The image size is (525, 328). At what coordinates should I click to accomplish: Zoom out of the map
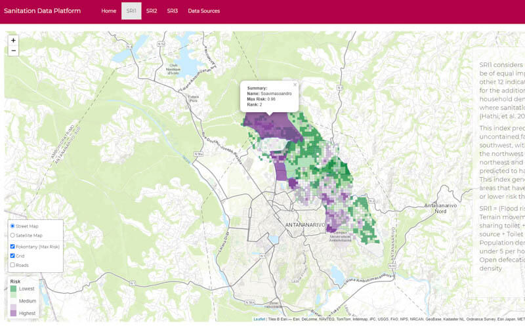click(x=14, y=51)
